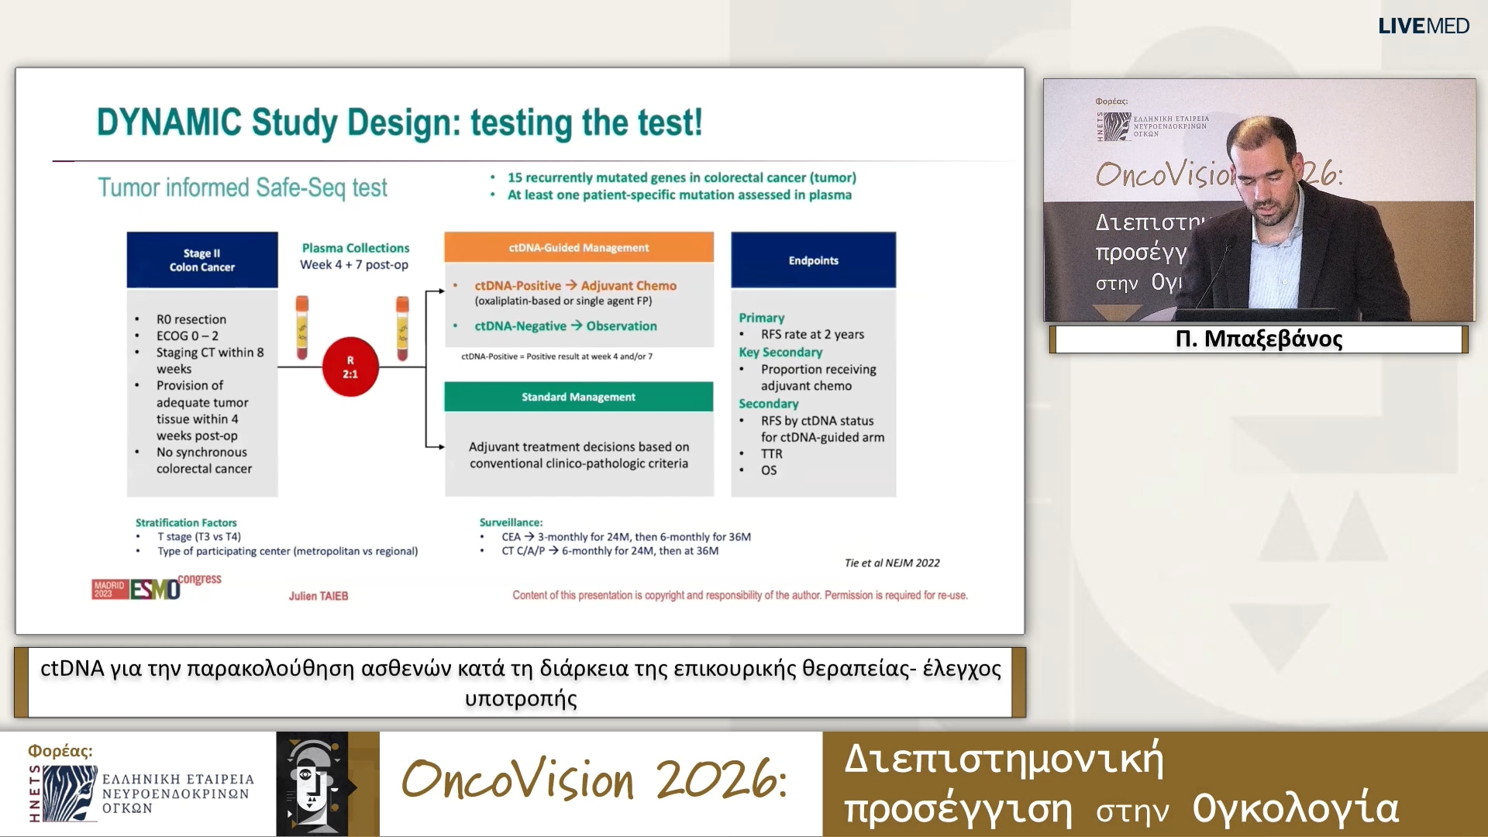Click the Tie et al NEJM 2022 citation
The width and height of the screenshot is (1488, 837).
(891, 563)
